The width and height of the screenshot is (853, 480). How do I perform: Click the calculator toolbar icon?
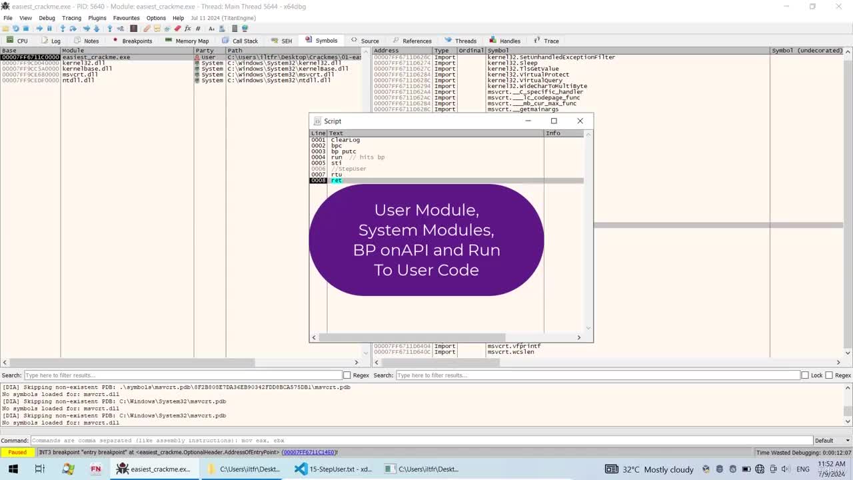235,29
